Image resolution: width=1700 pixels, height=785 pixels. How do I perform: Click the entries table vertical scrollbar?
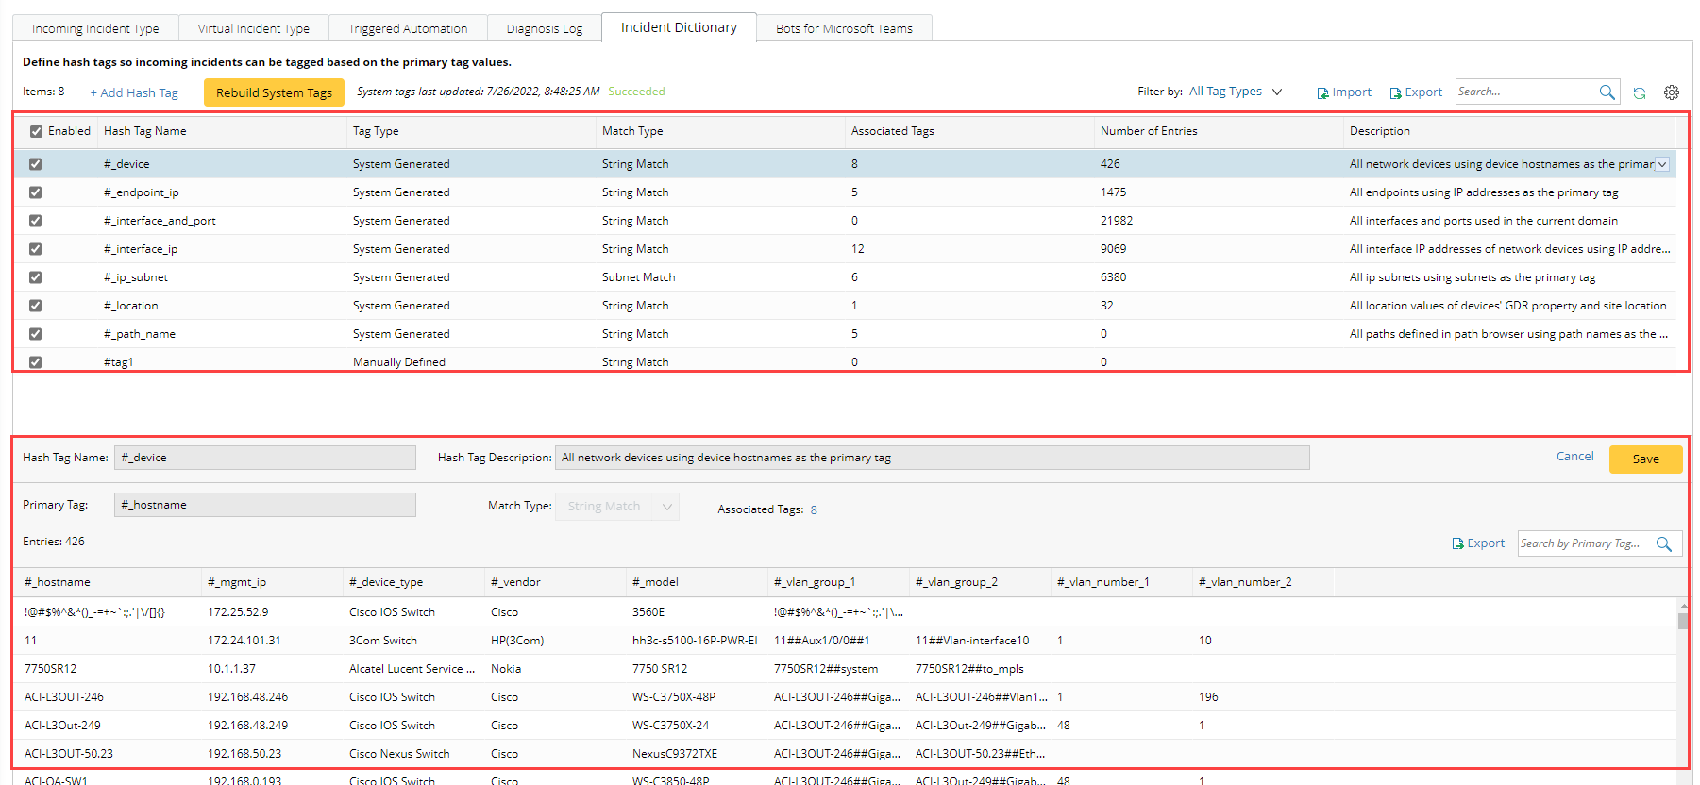1682,621
